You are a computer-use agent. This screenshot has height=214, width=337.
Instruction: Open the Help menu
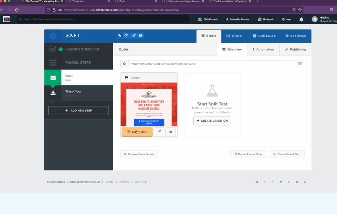286,19
